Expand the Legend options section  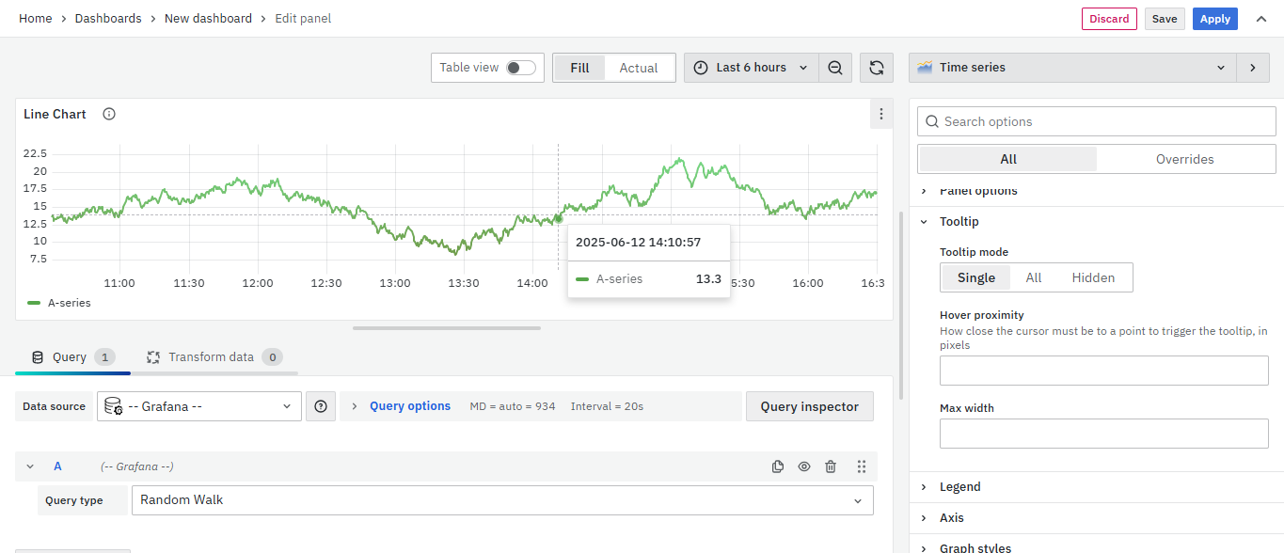(959, 486)
